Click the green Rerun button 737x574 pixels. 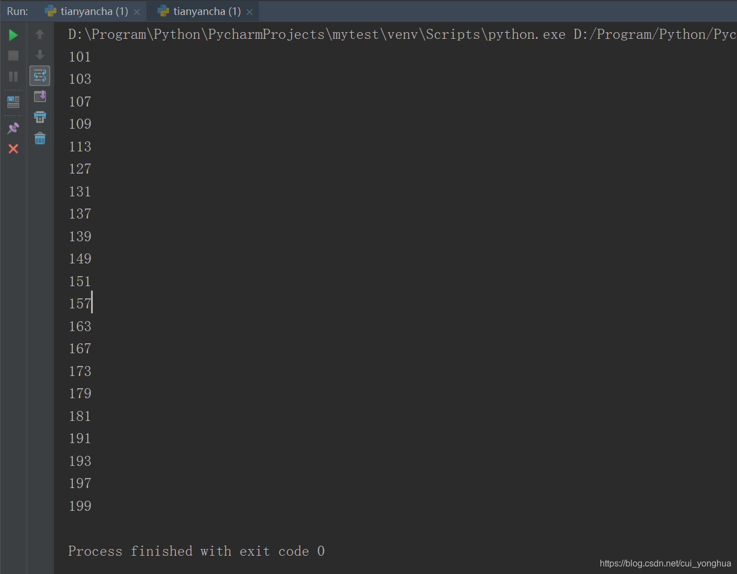(13, 35)
